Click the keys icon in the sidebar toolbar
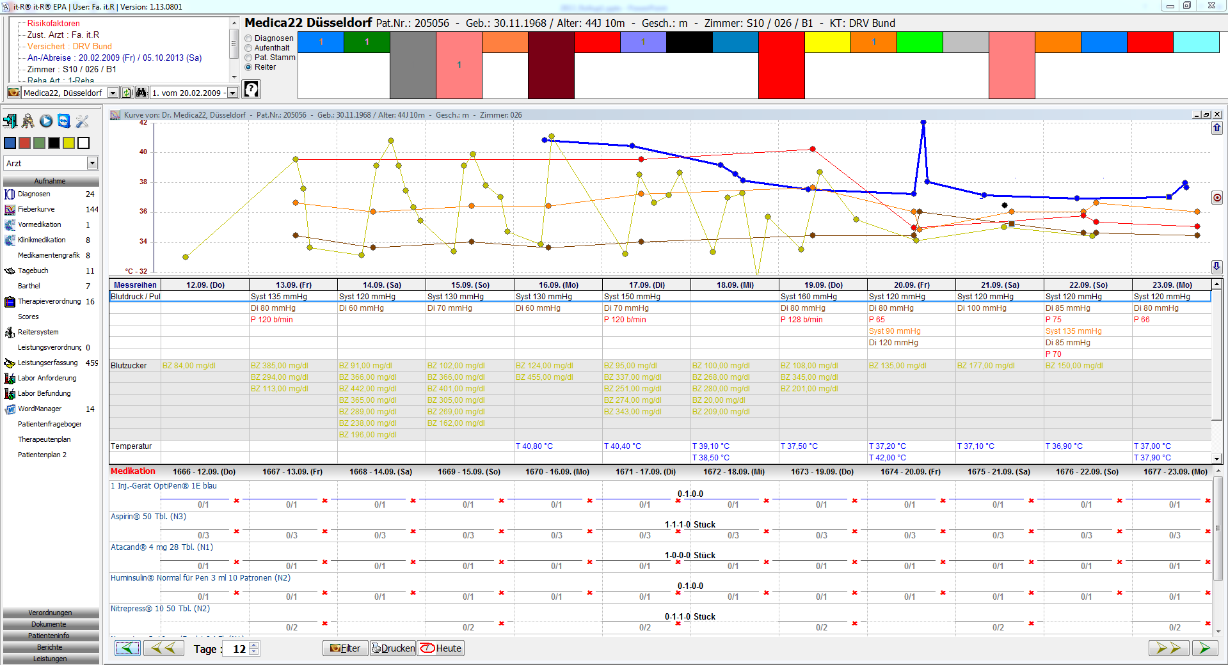Viewport: 1228px width, 665px height. click(28, 121)
